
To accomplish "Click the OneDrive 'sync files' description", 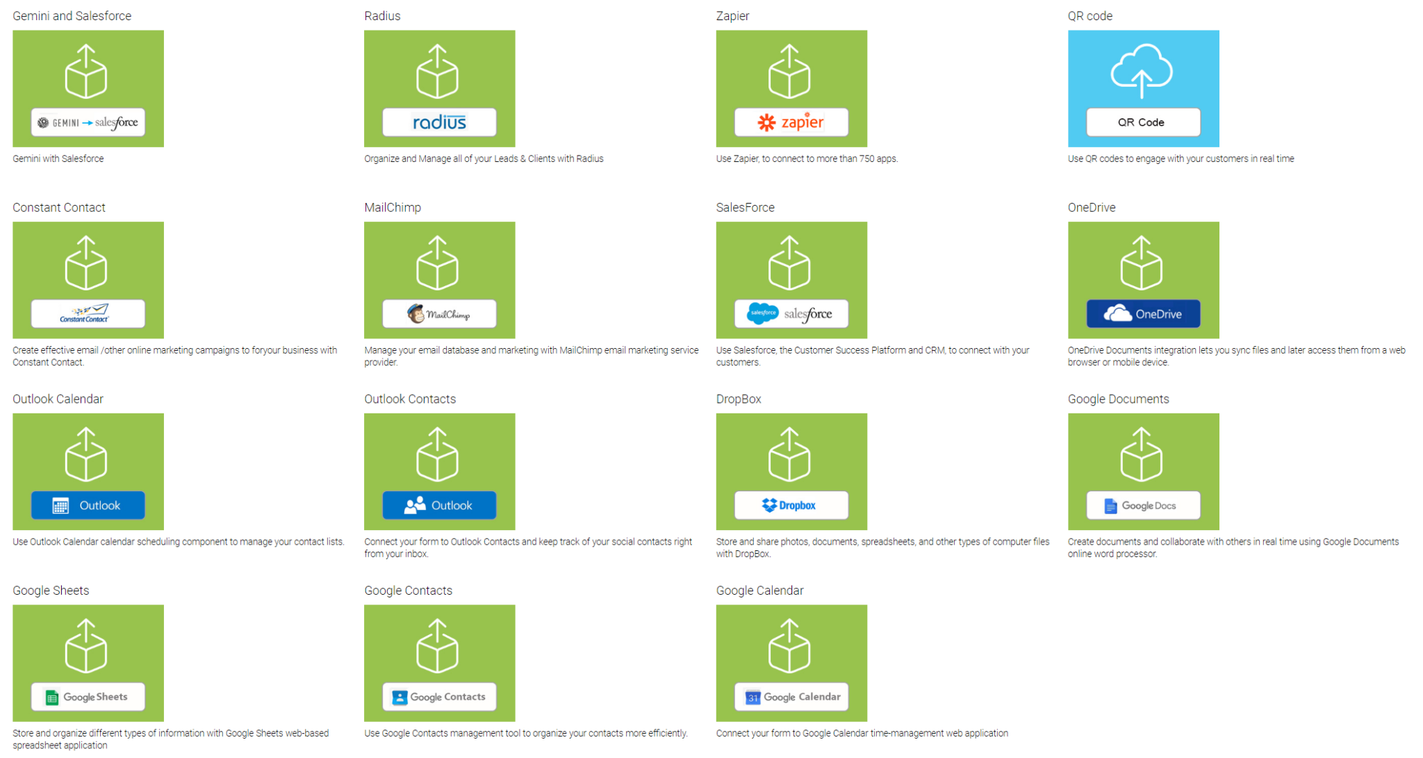I will (x=1237, y=356).
